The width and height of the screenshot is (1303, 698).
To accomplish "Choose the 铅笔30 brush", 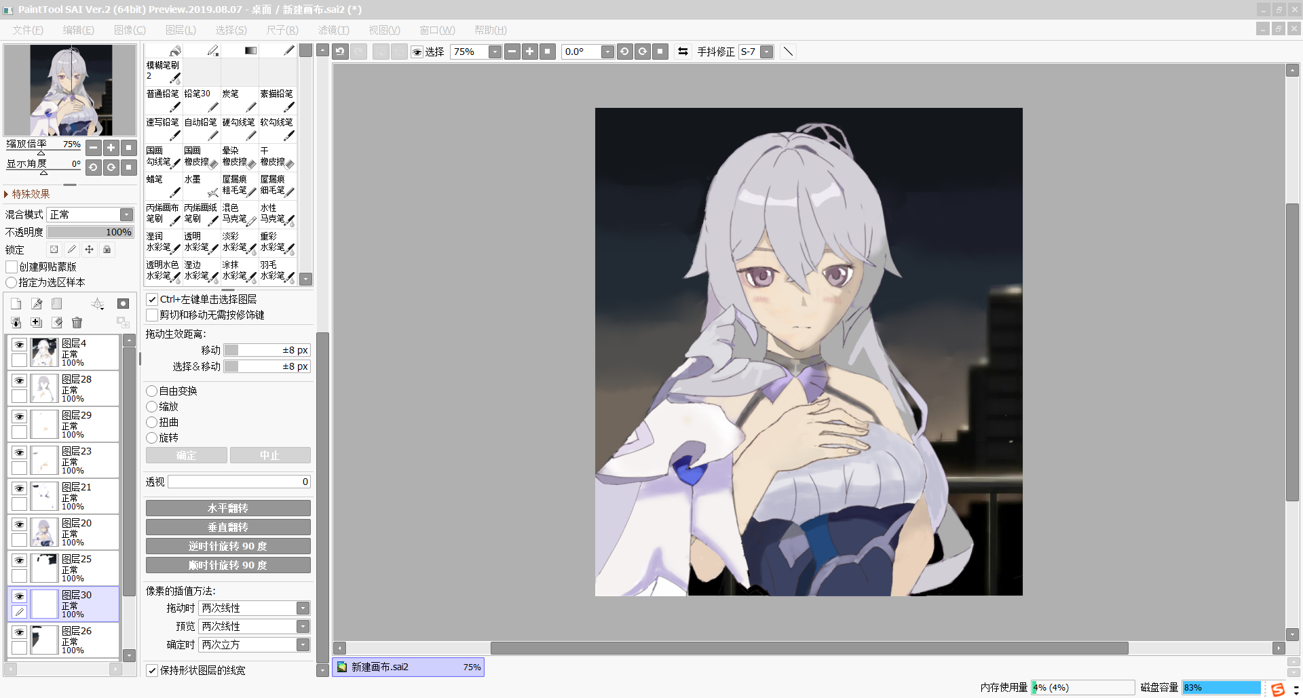I will (202, 100).
